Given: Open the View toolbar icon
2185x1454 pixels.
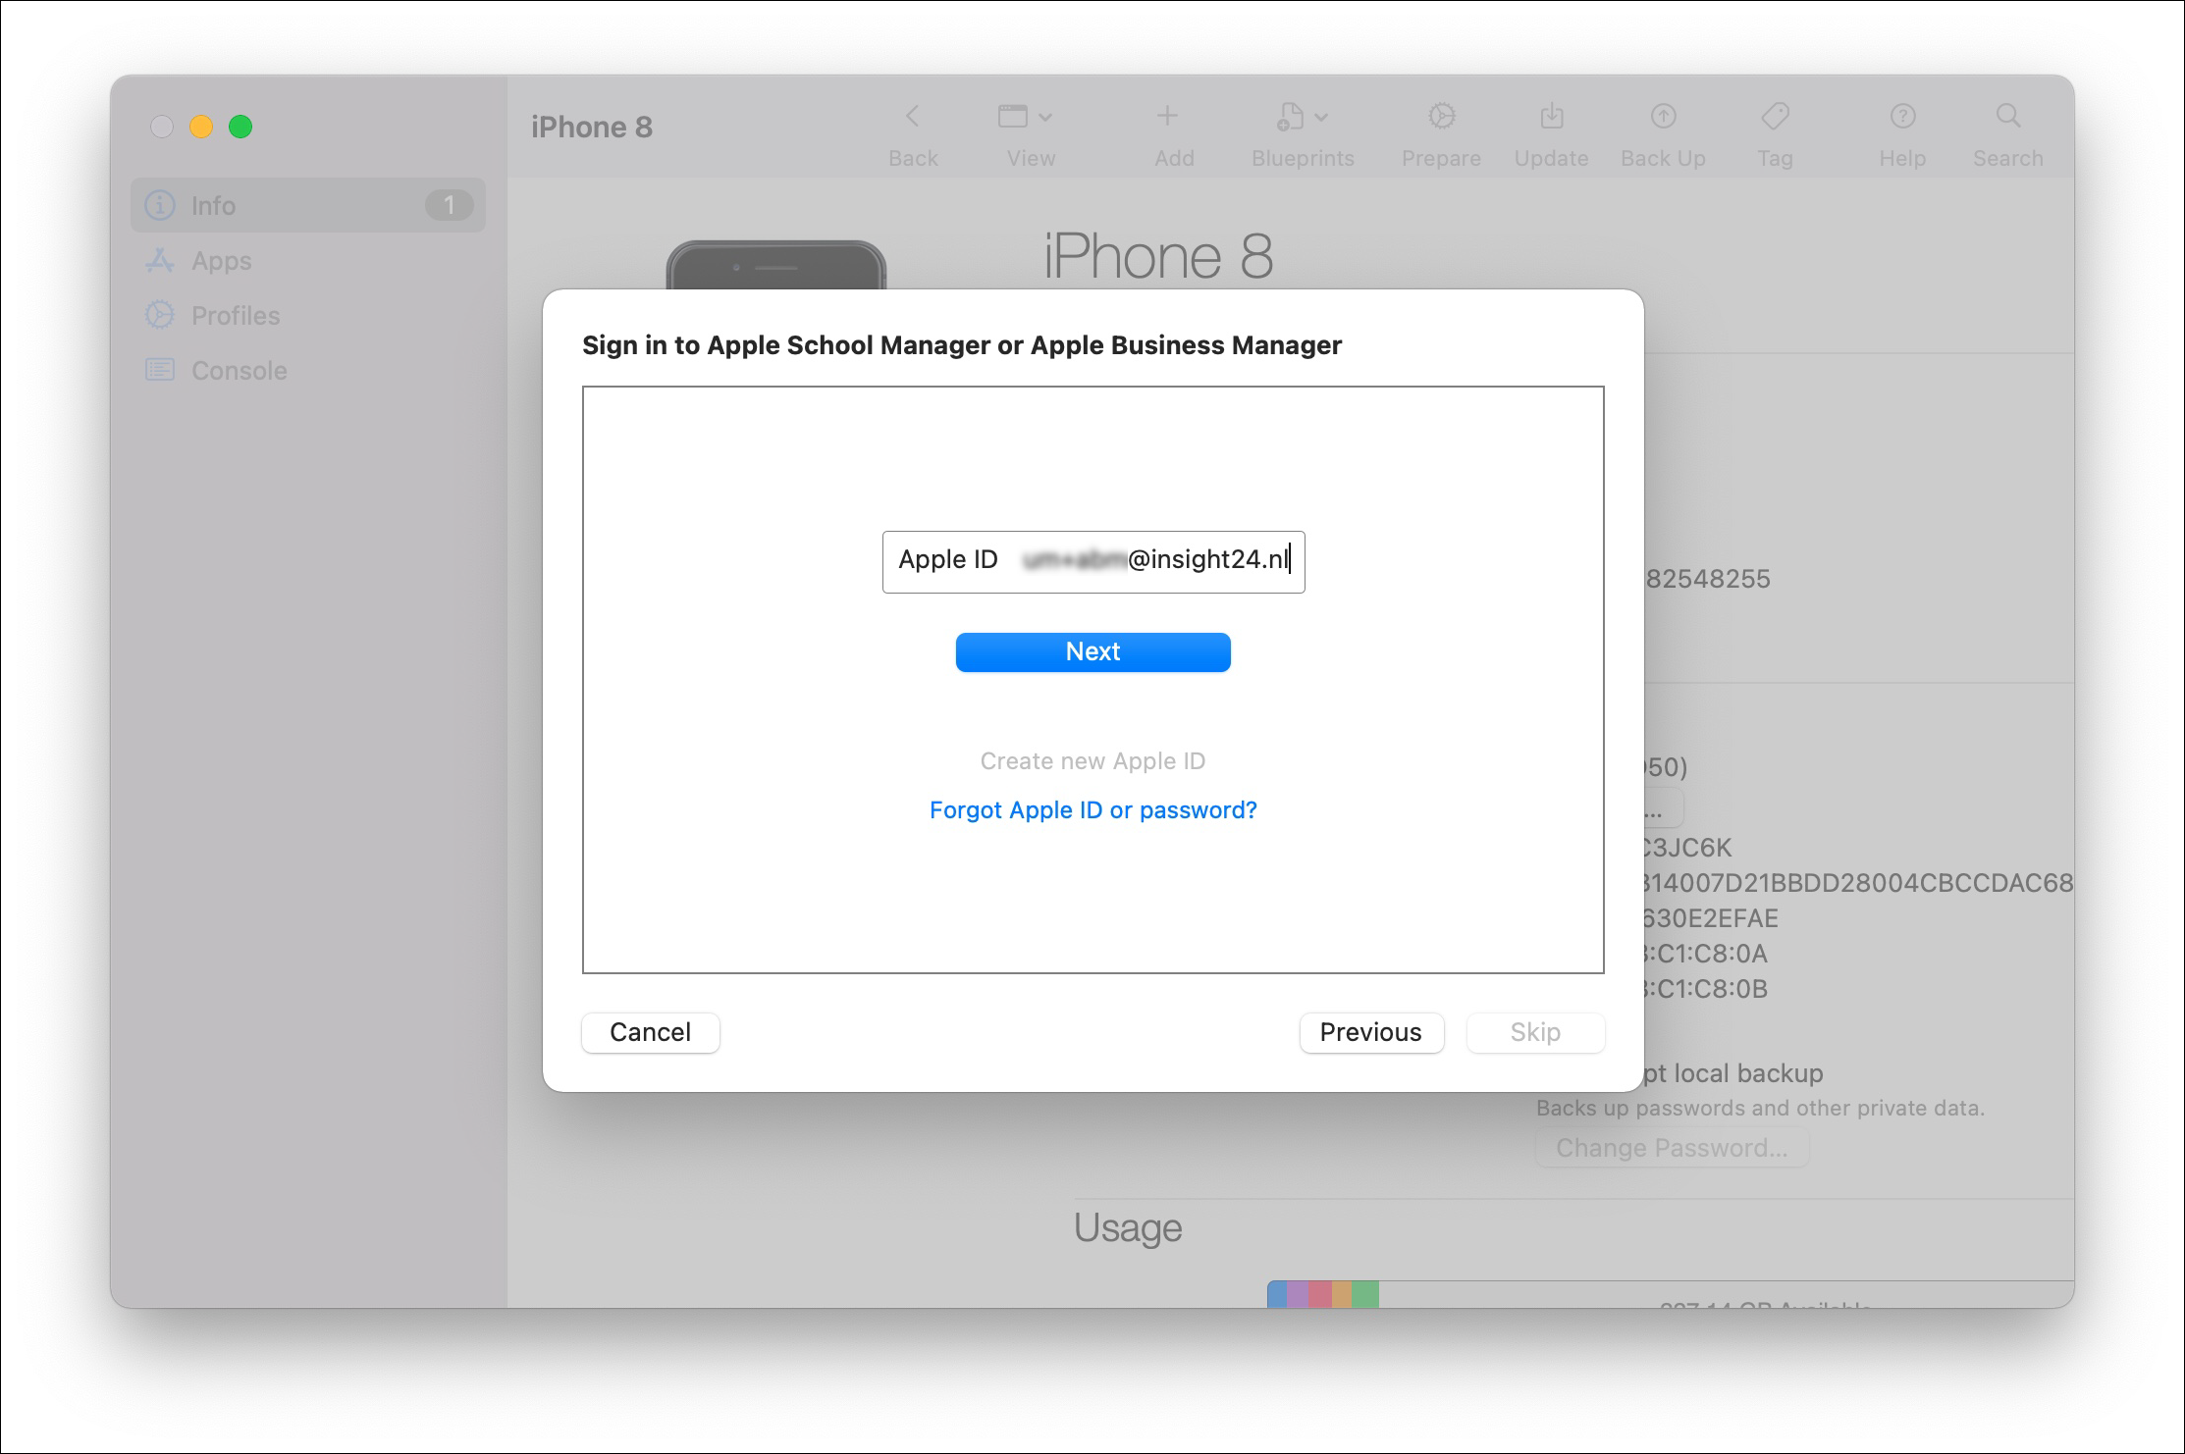Looking at the screenshot, I should point(1013,117).
